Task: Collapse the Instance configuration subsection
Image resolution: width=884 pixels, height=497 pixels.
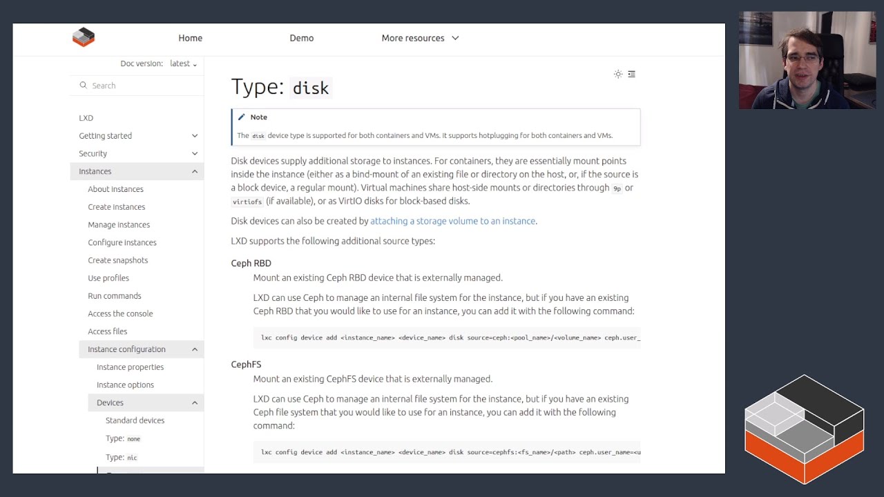Action: coord(195,349)
